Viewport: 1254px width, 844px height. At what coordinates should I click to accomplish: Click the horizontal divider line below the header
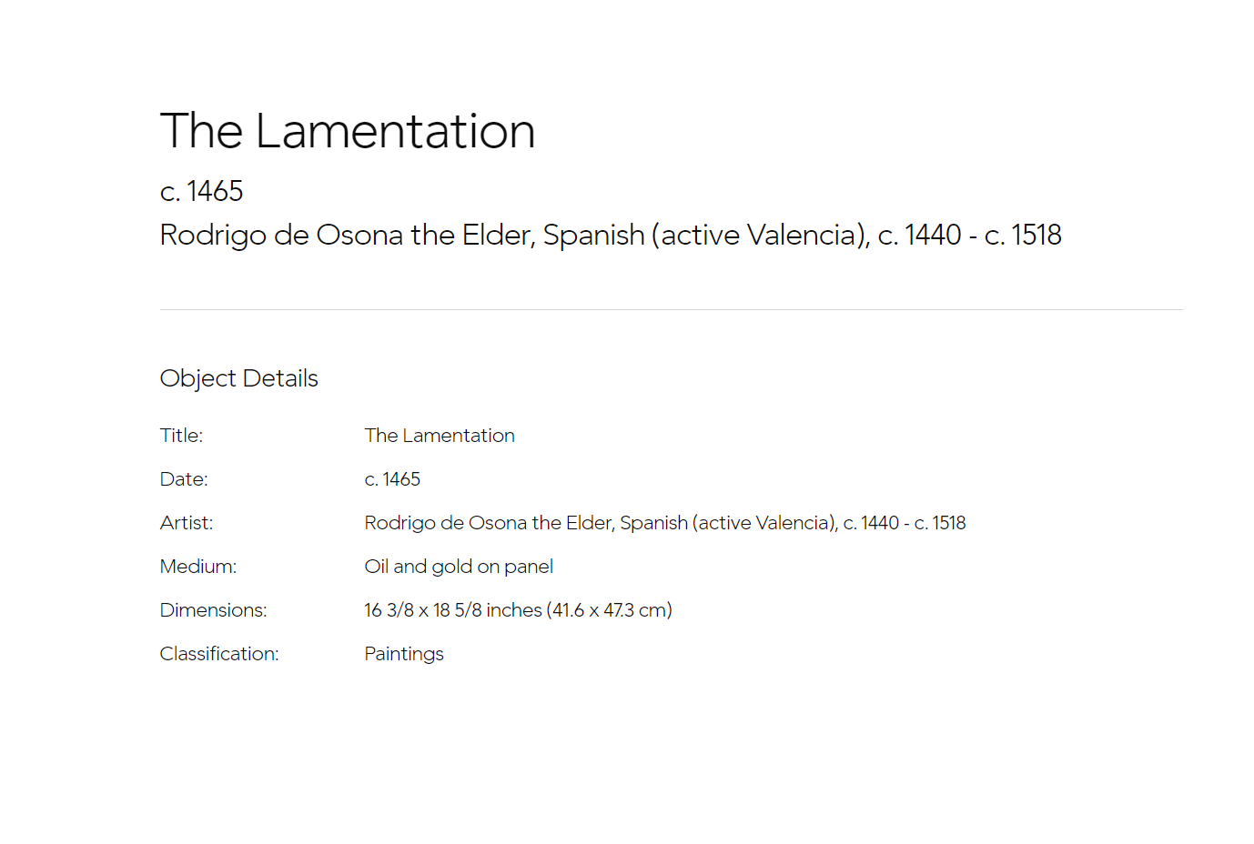[672, 309]
